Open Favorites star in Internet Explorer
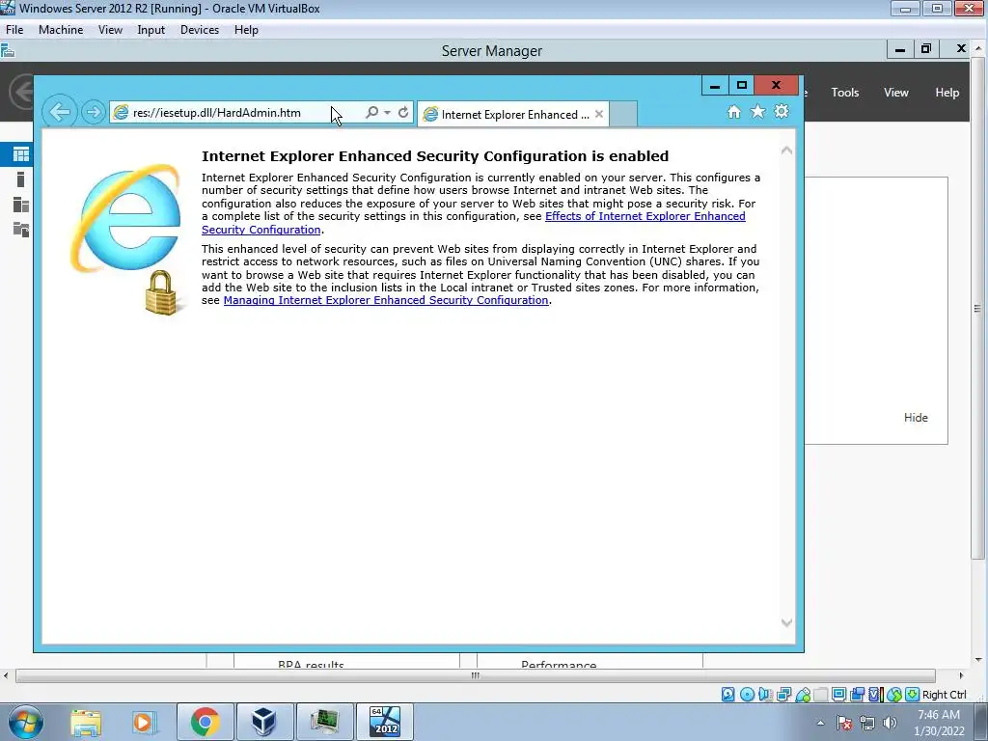Image resolution: width=988 pixels, height=741 pixels. (757, 112)
